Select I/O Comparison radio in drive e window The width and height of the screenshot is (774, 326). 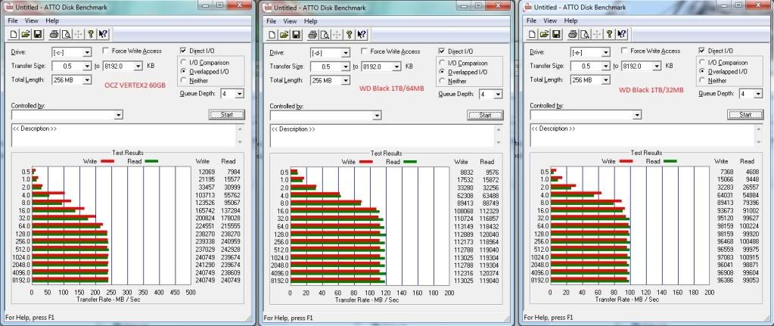[x=703, y=63]
